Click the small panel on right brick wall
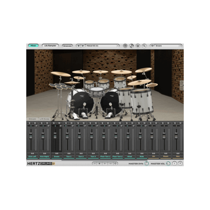The image size is (210, 210). [182, 85]
